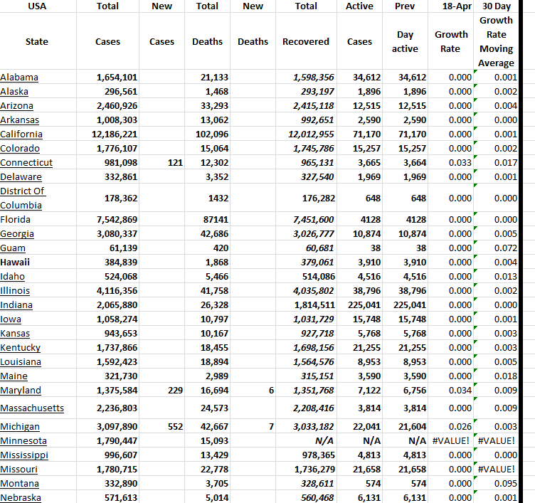The width and height of the screenshot is (535, 503).
Task: Follow the Florida state link
Action: pyautogui.click(x=16, y=220)
